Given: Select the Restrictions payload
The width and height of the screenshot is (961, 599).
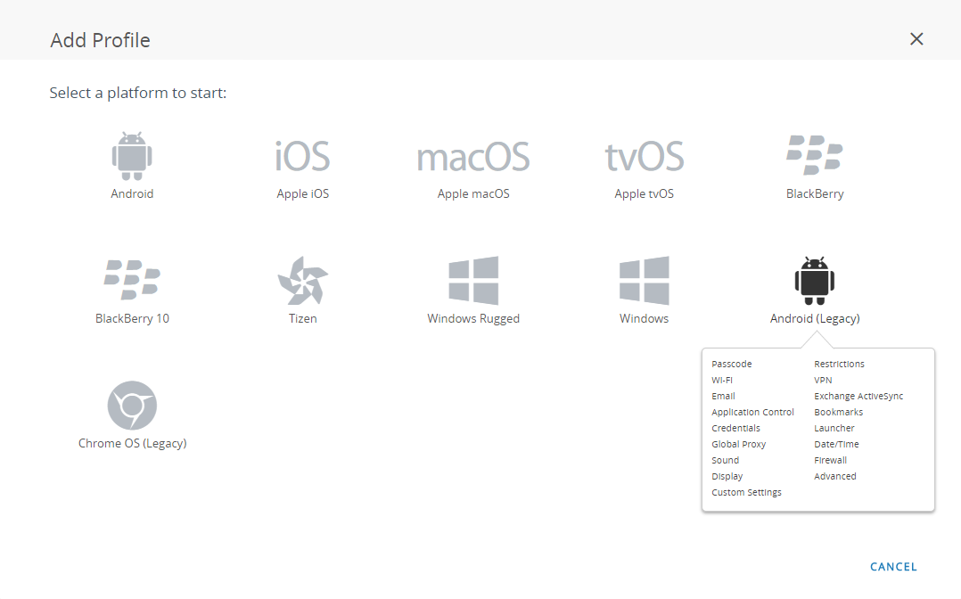Looking at the screenshot, I should 839,364.
